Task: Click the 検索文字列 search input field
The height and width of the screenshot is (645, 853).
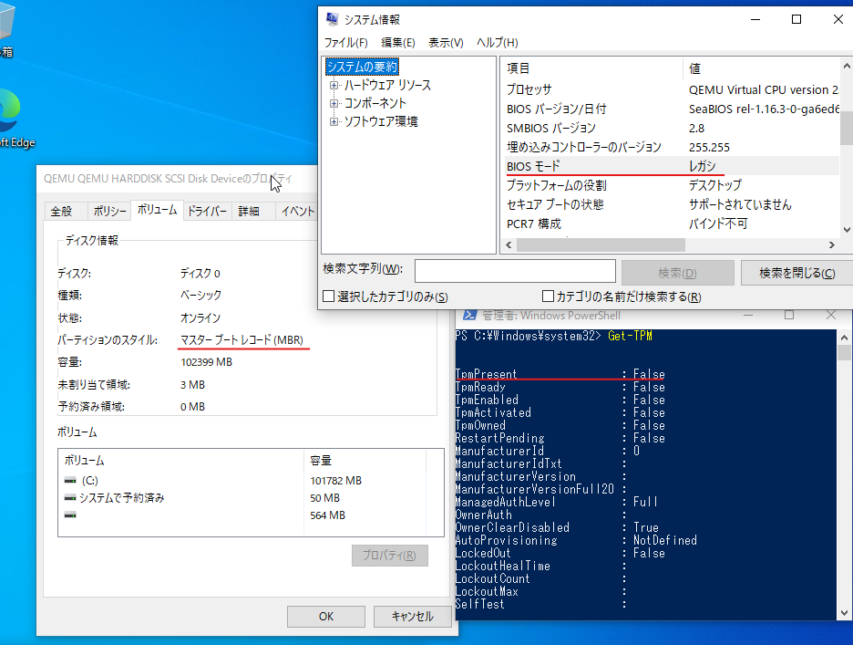Action: pyautogui.click(x=515, y=271)
